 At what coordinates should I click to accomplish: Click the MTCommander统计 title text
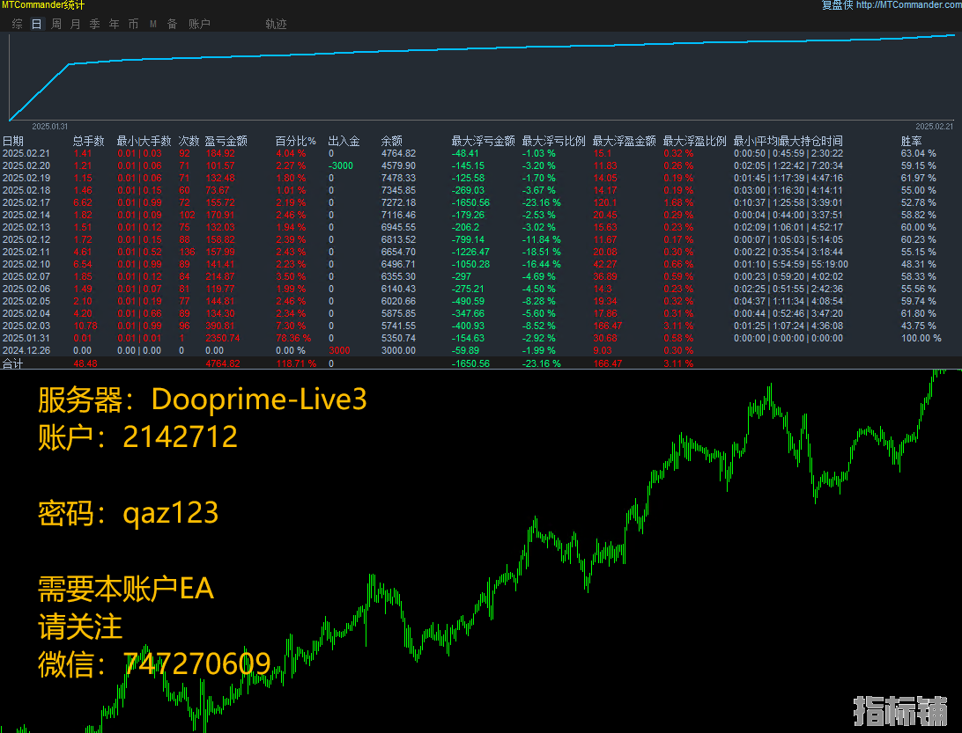(x=43, y=5)
